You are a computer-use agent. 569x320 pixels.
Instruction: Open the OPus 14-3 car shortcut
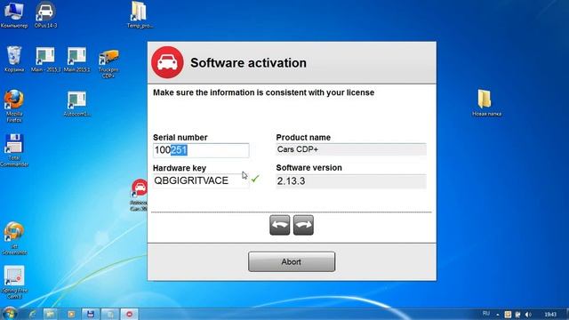45,14
